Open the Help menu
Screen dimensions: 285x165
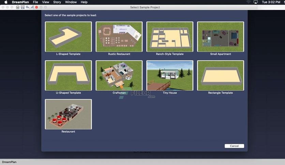(84, 2)
